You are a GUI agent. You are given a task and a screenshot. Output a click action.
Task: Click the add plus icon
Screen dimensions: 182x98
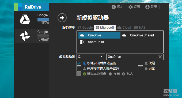click(114, 7)
